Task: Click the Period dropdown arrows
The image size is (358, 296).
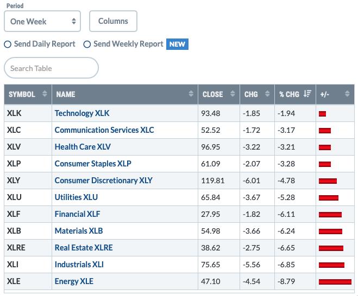Action: point(74,21)
